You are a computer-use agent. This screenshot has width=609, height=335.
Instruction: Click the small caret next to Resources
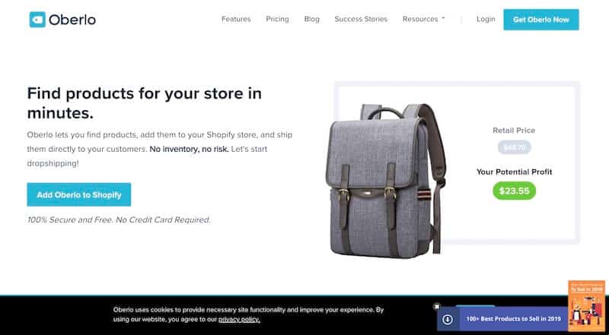click(x=443, y=18)
